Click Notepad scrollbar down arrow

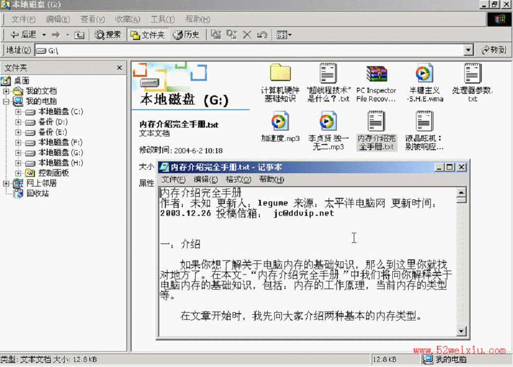(461, 331)
